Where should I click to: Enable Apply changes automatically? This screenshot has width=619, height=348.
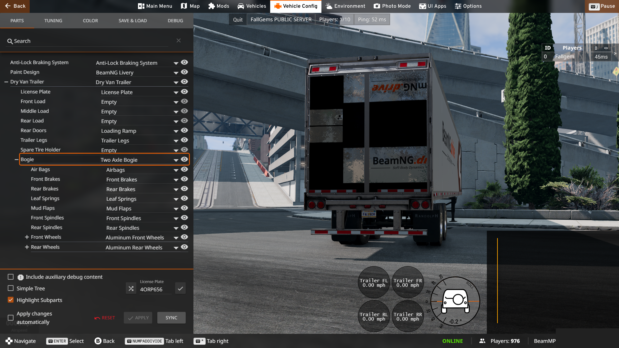pos(11,318)
